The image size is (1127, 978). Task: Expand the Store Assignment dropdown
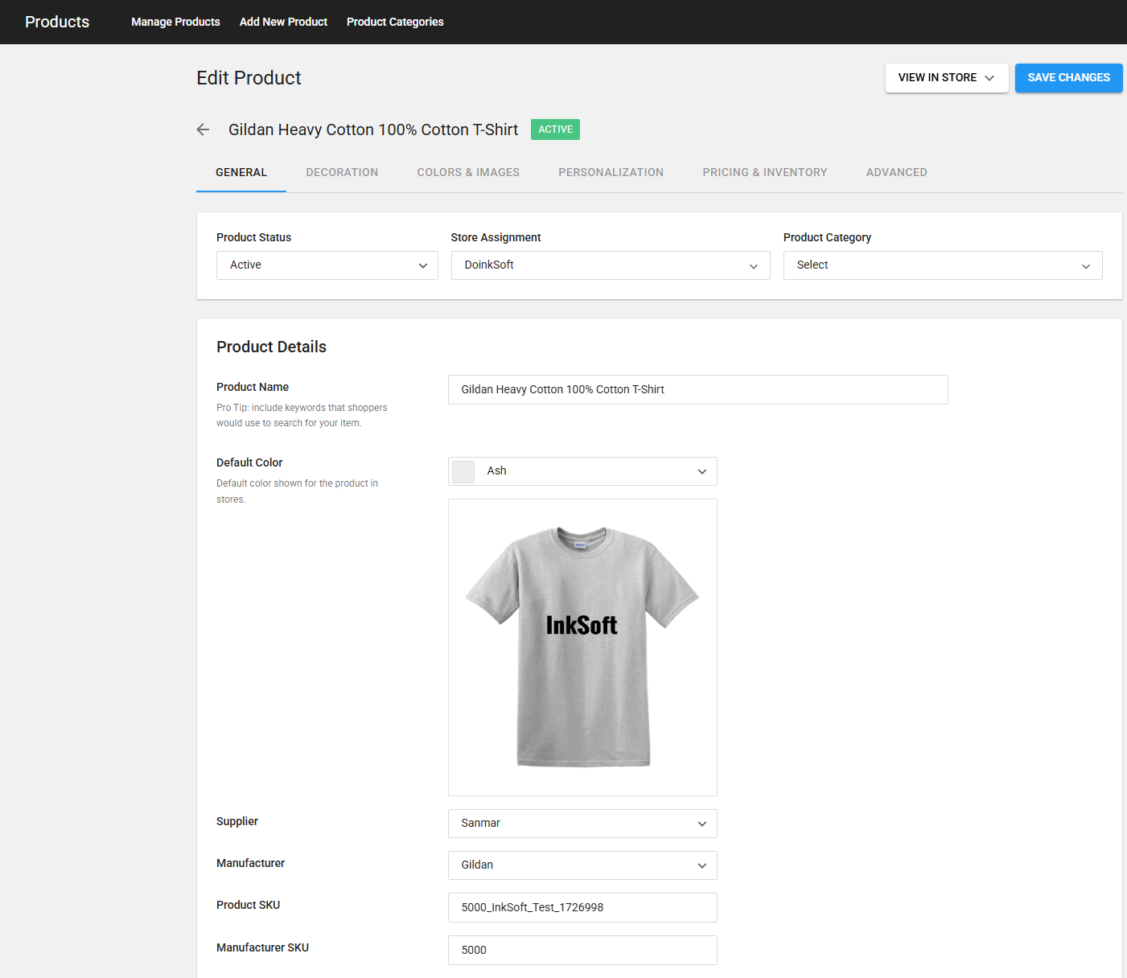[x=610, y=265]
